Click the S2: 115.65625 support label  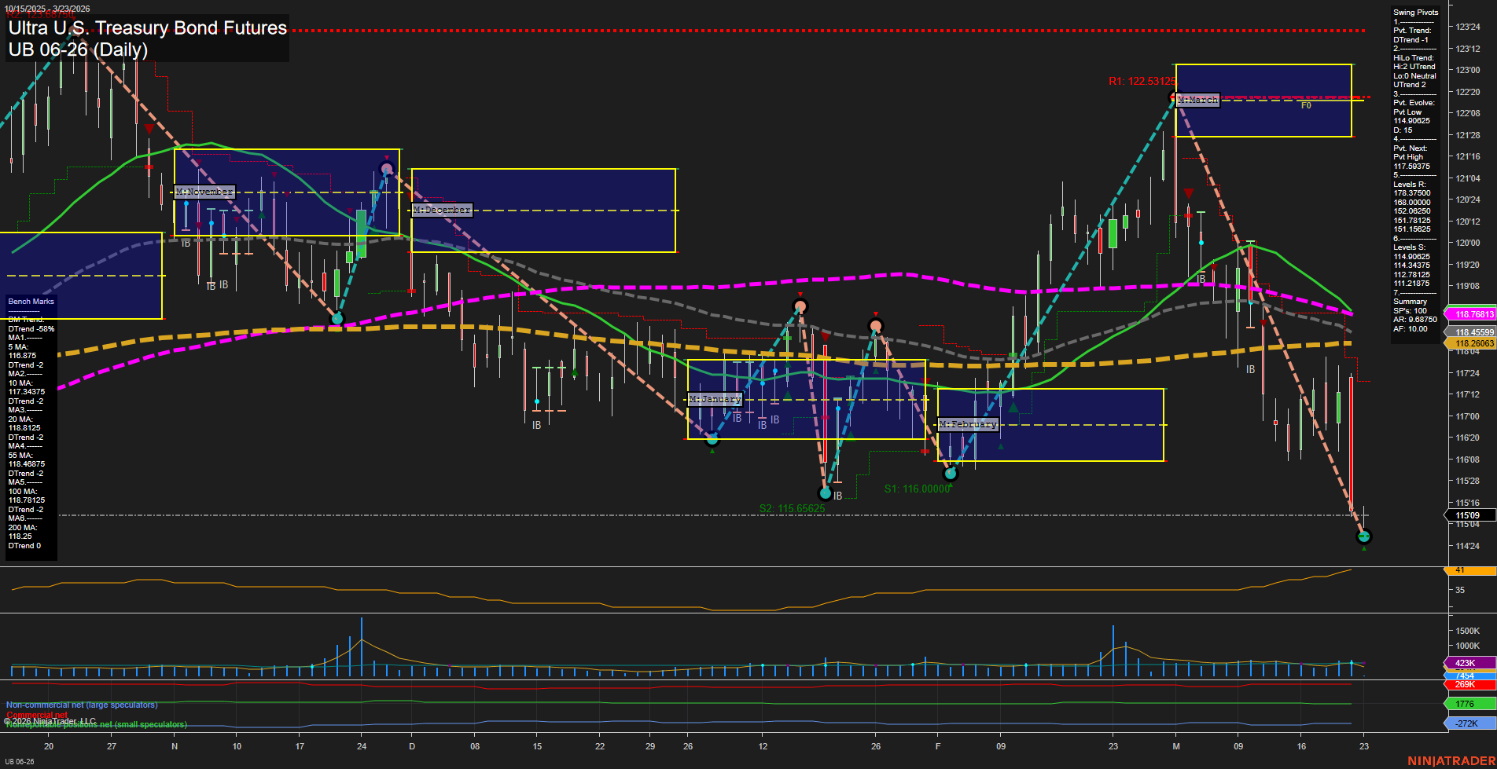(792, 508)
